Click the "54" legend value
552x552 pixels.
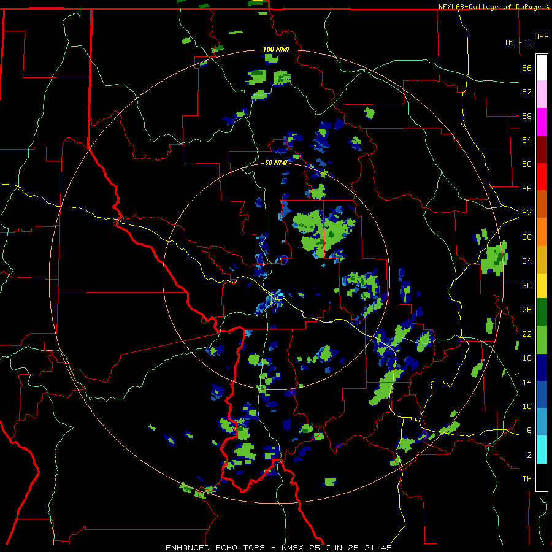pyautogui.click(x=527, y=140)
